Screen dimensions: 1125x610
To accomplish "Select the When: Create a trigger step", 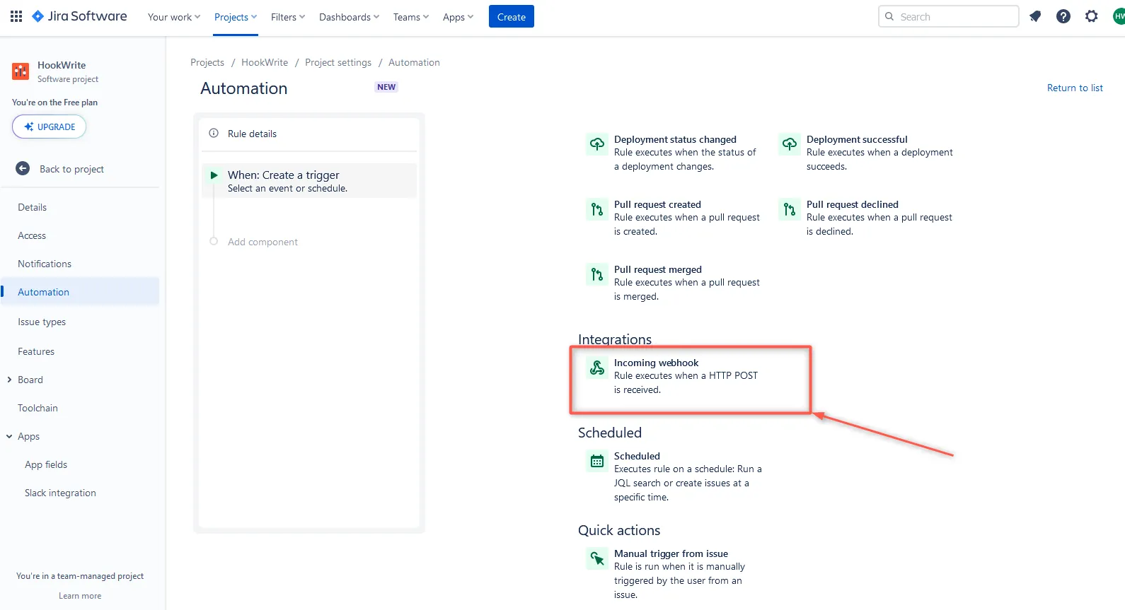I will [309, 181].
